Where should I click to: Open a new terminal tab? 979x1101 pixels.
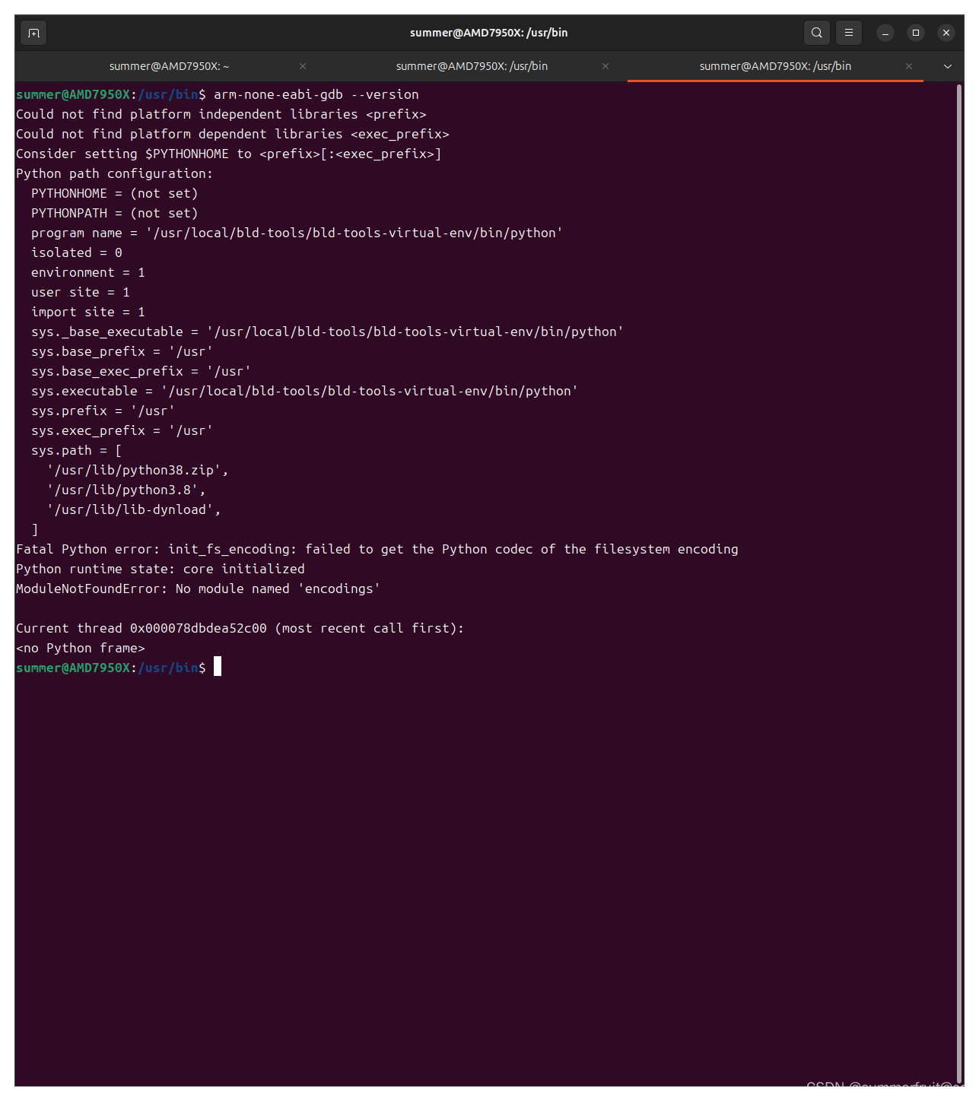pyautogui.click(x=33, y=33)
